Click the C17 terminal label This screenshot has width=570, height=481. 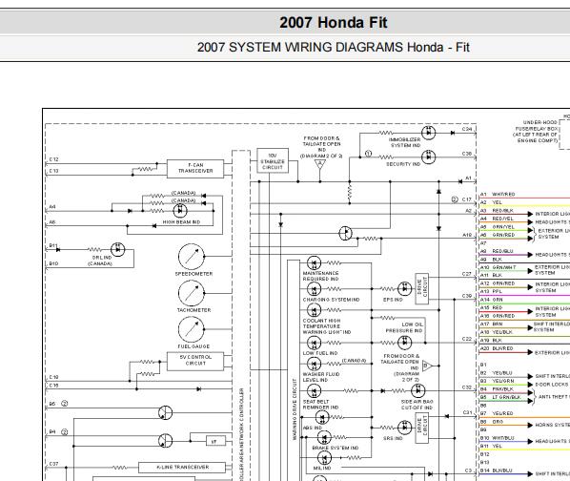click(x=467, y=199)
